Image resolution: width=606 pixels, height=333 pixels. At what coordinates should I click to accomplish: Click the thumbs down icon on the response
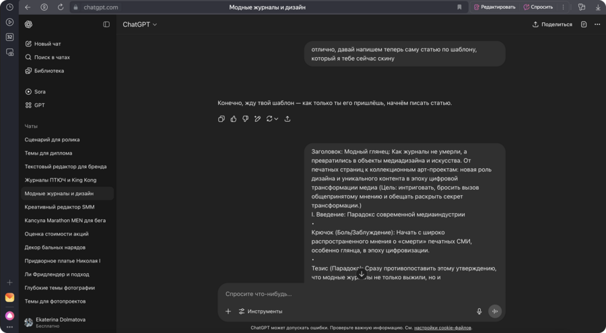coord(245,119)
